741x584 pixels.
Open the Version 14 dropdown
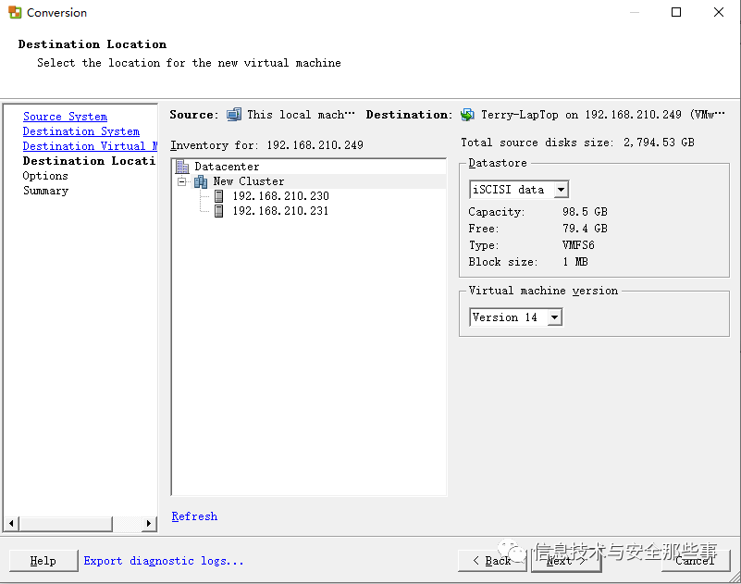[x=555, y=317]
